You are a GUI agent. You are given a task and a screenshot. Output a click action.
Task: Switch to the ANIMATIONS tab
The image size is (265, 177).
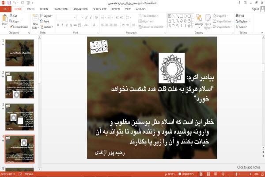81,9
